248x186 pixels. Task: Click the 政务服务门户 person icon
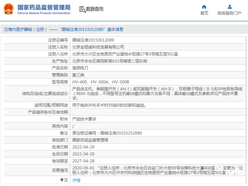(x=229, y=7)
